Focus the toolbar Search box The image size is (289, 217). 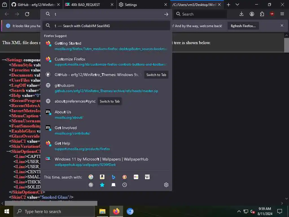coord(200,14)
